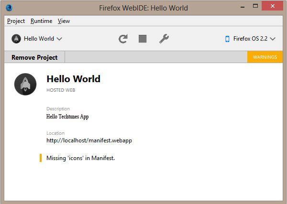This screenshot has height=204, width=287.
Task: Close the Firefox WebIDE window
Action: click(x=272, y=6)
